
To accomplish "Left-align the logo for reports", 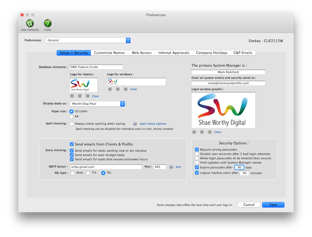I will pyautogui.click(x=72, y=96).
